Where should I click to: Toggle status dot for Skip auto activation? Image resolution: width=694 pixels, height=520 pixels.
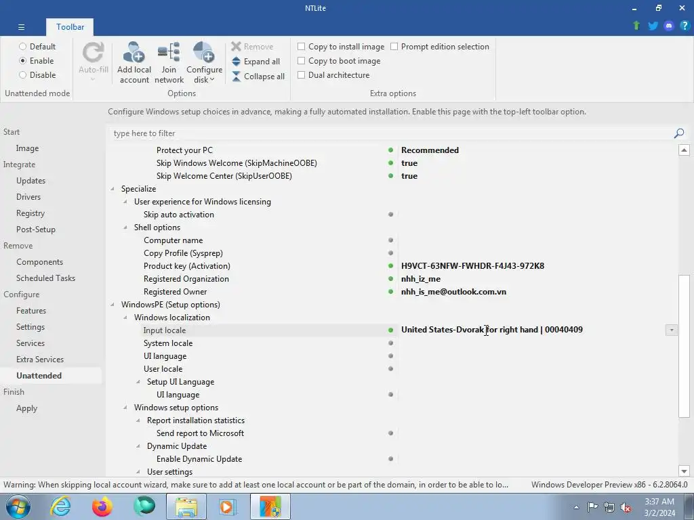[x=390, y=215]
